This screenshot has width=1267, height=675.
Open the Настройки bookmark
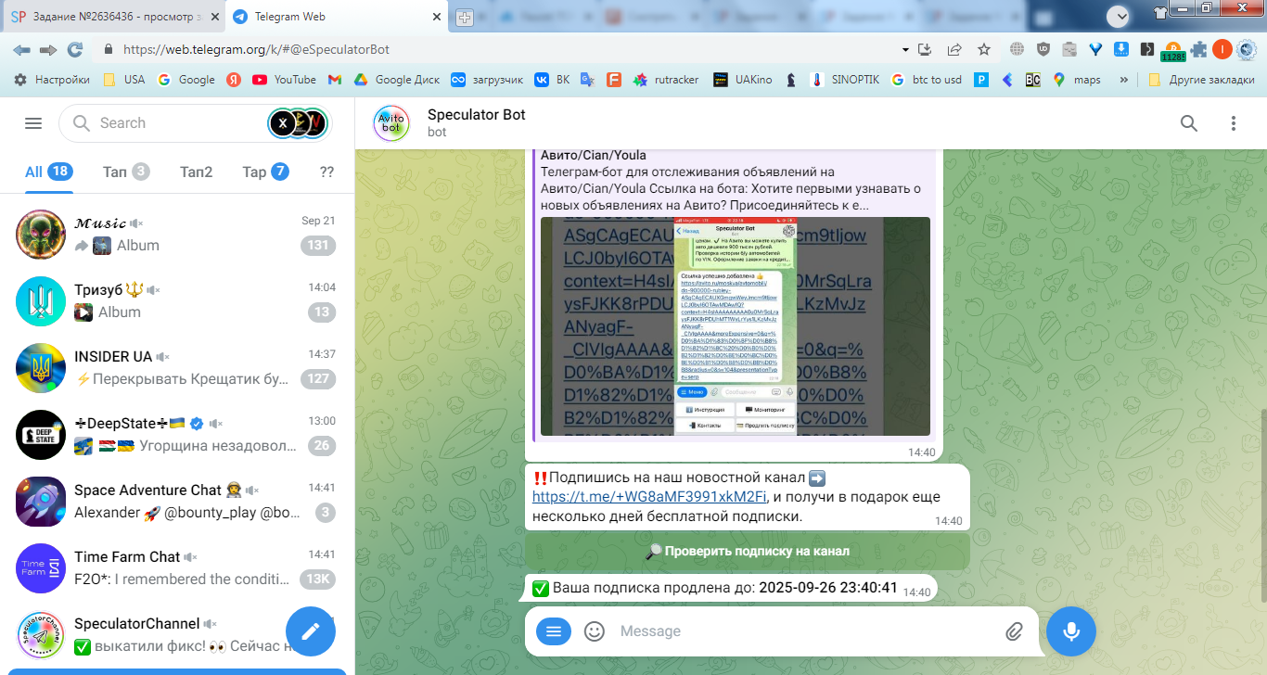coord(52,80)
